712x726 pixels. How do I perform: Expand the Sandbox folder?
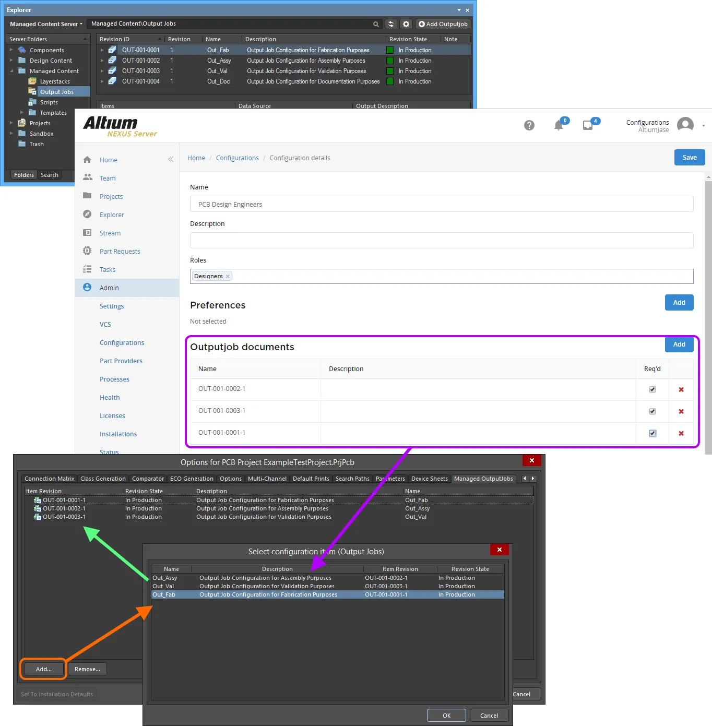pos(11,134)
